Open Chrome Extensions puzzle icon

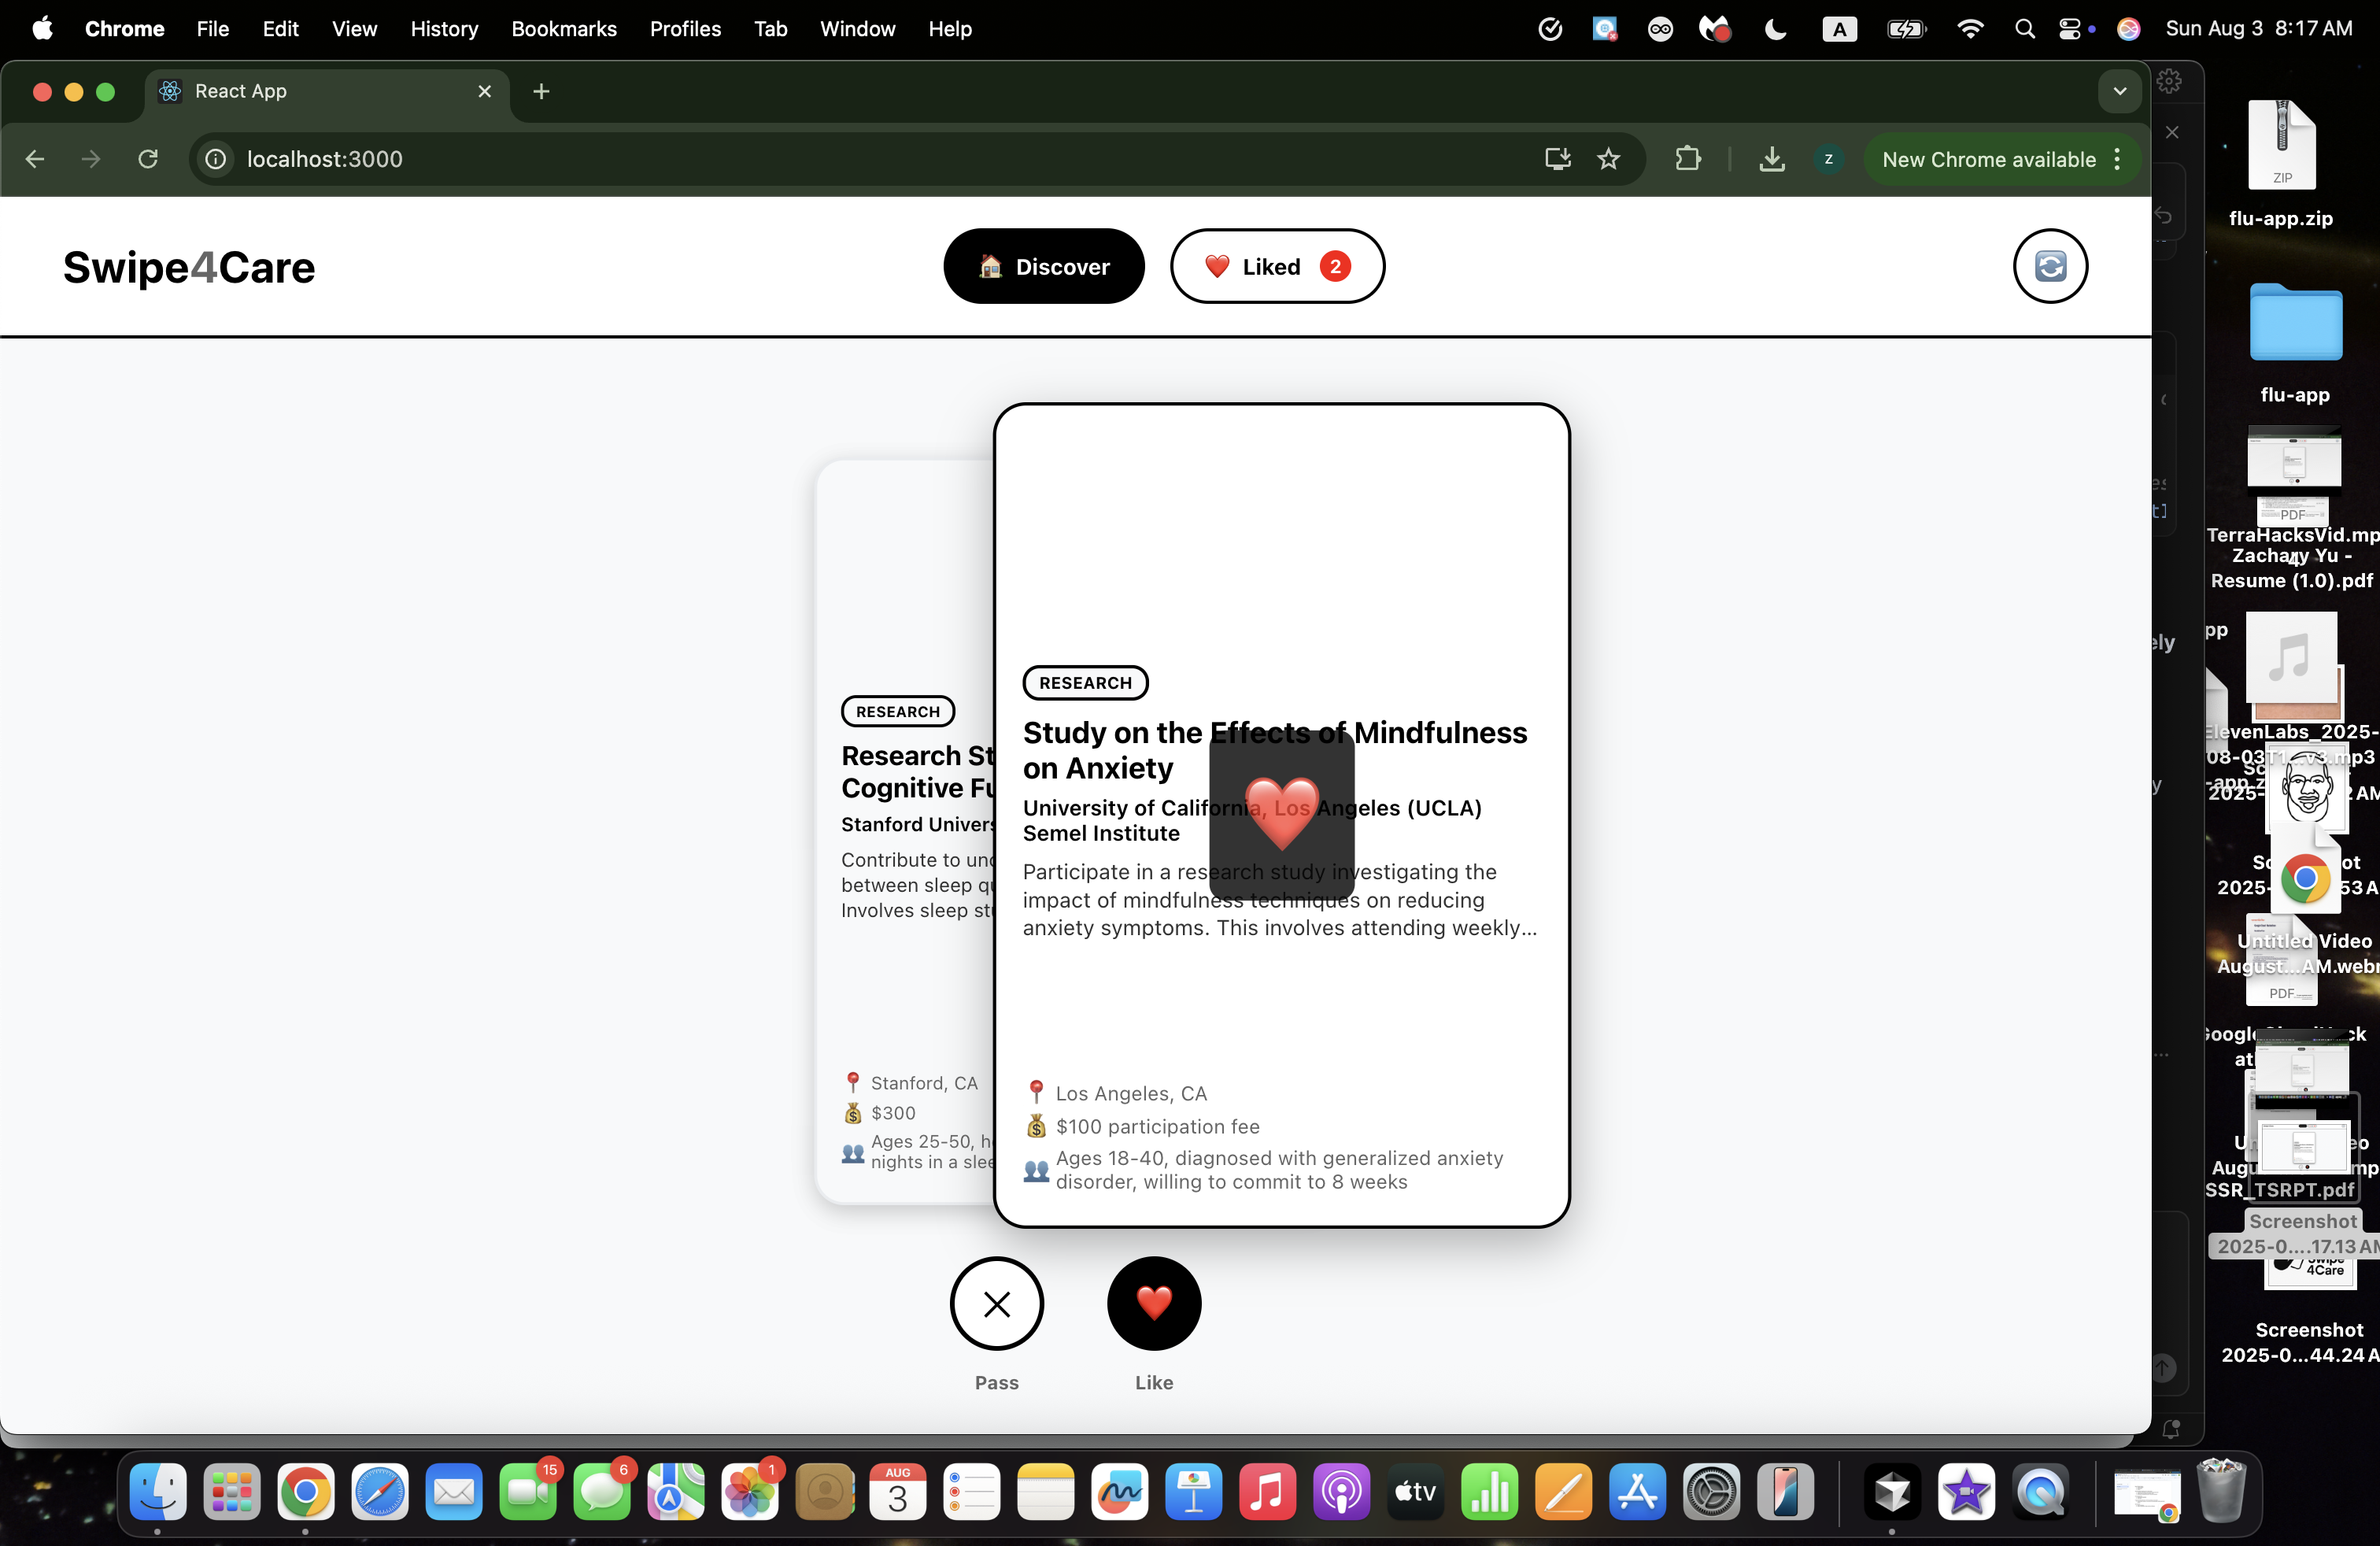coord(1688,159)
